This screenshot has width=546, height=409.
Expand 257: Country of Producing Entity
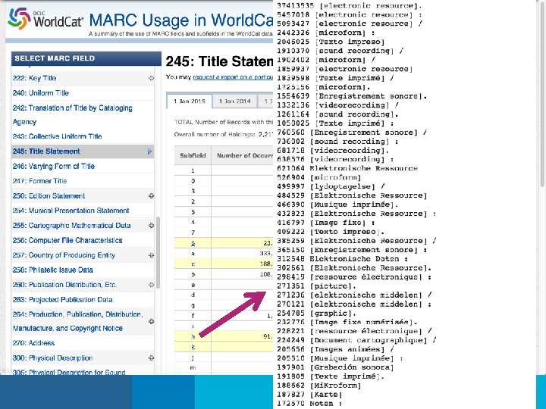pos(151,255)
